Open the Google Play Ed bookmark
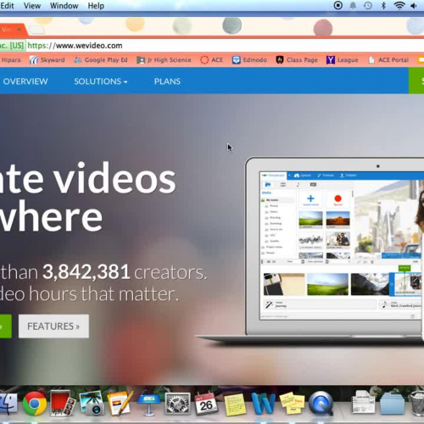The height and width of the screenshot is (424, 424). [x=101, y=60]
